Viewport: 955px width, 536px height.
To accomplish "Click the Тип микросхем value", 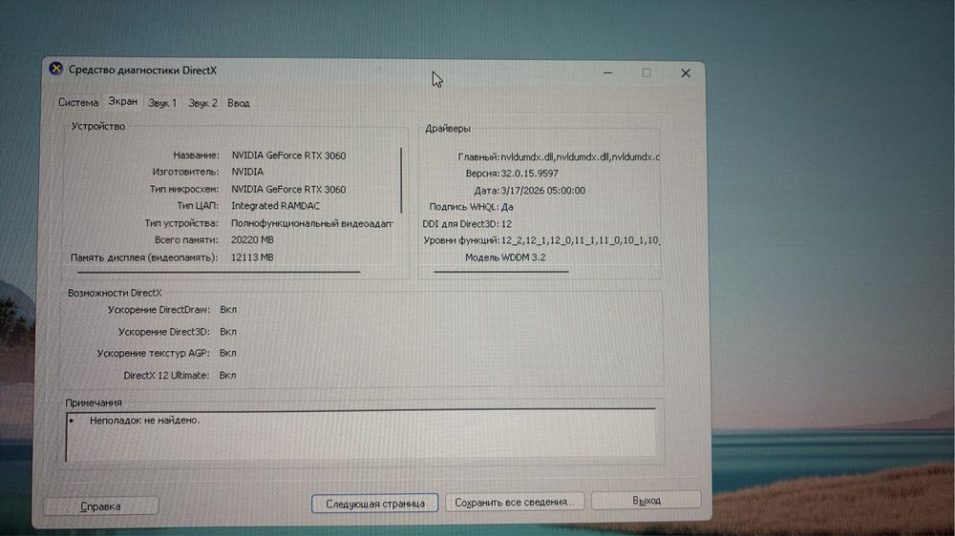I will 288,189.
